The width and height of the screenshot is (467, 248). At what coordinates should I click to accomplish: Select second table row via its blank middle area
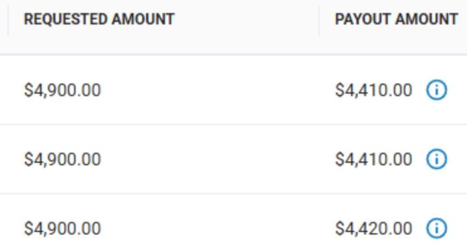[x=217, y=159]
